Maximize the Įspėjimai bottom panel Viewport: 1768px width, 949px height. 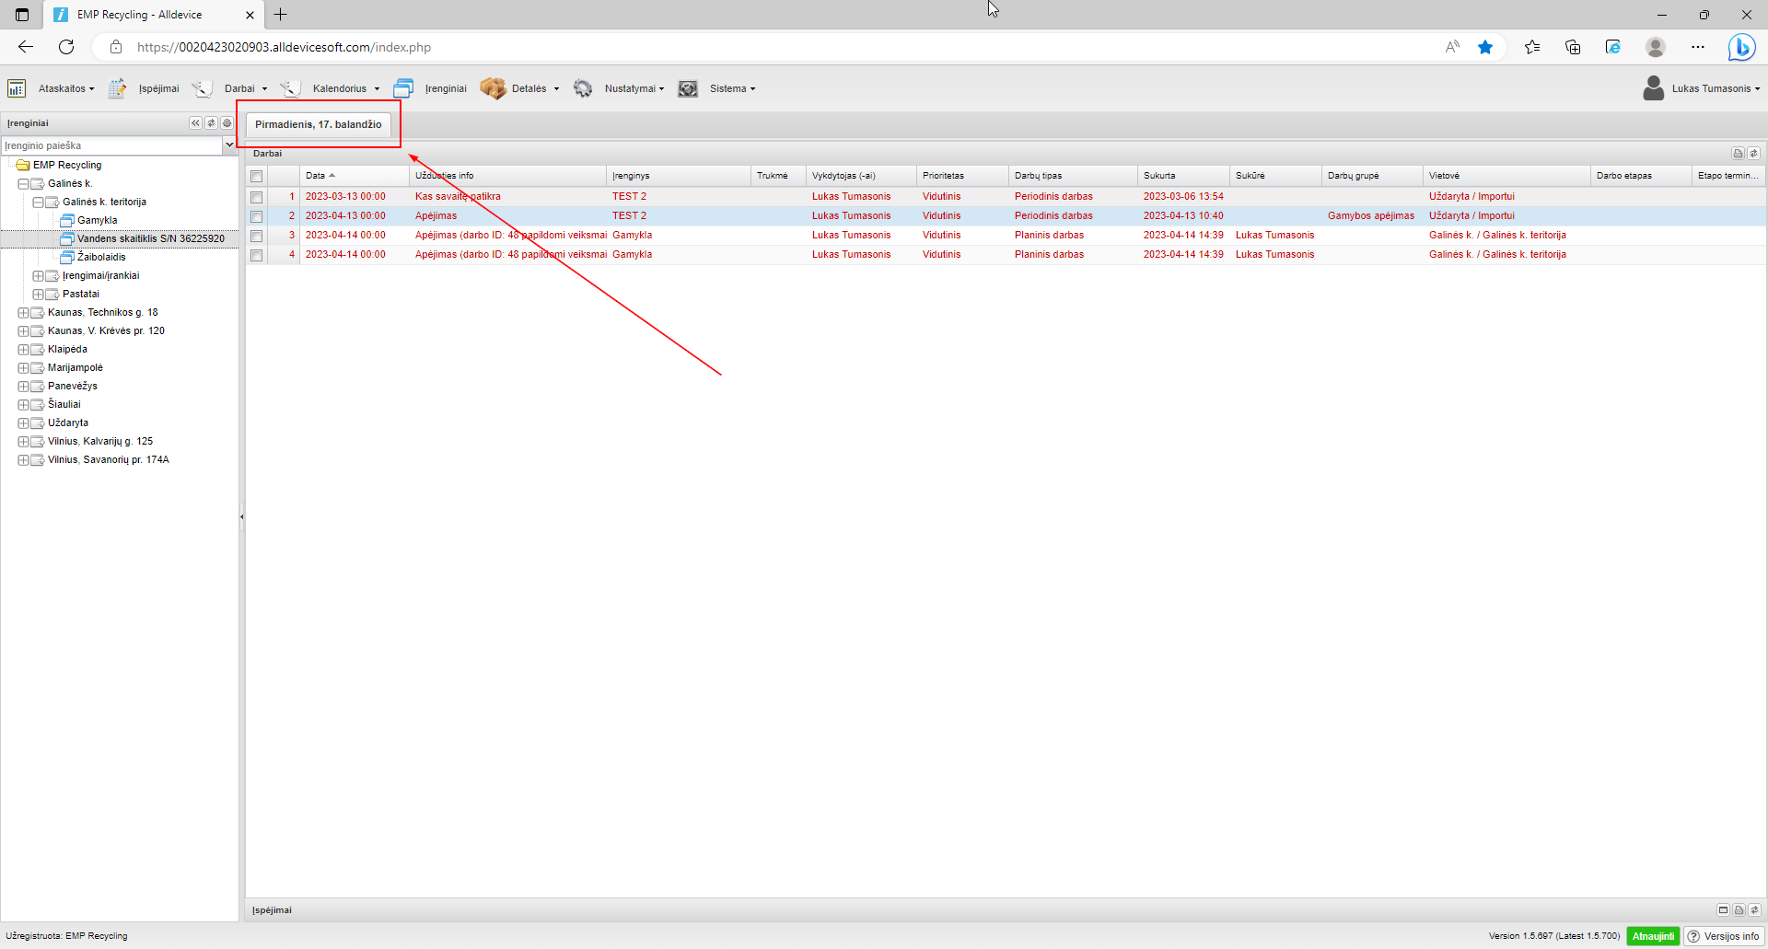coord(1723,910)
